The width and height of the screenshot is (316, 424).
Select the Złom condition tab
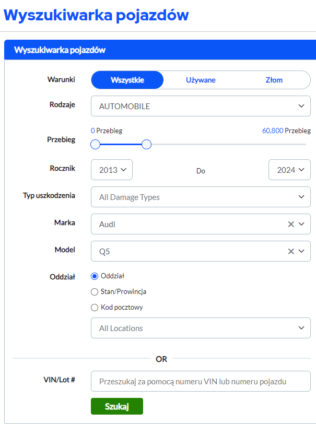coord(274,80)
